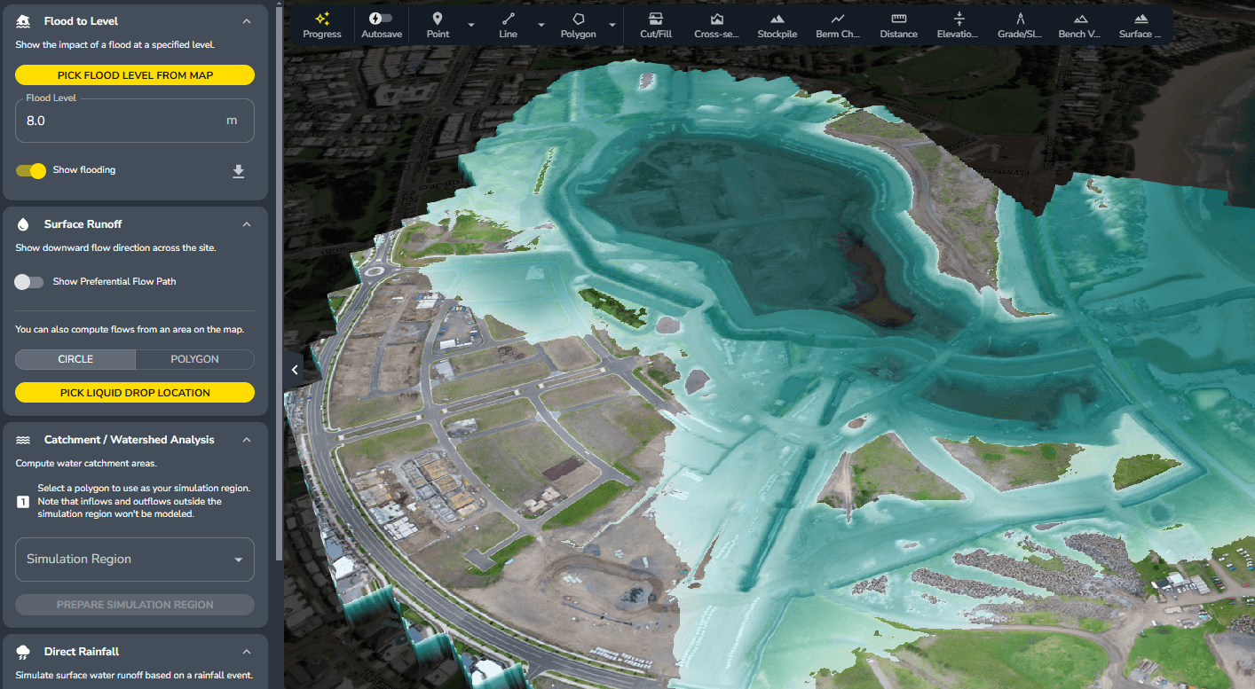Activate the Distance measurement tool
Image resolution: width=1255 pixels, height=689 pixels.
898,25
